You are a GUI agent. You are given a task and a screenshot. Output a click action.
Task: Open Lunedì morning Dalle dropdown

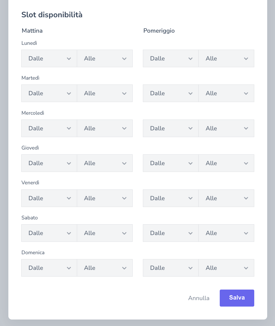pyautogui.click(x=49, y=59)
